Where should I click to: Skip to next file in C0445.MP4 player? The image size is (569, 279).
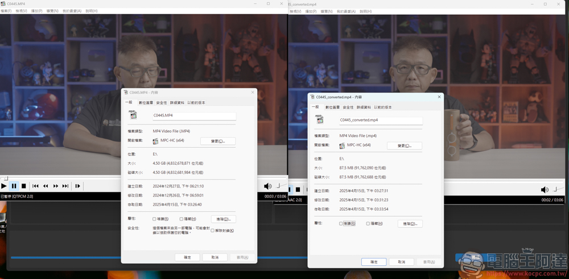click(65, 186)
